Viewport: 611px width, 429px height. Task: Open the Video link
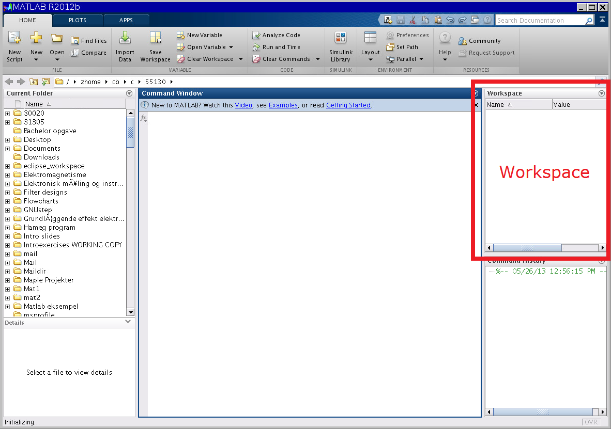tap(243, 105)
